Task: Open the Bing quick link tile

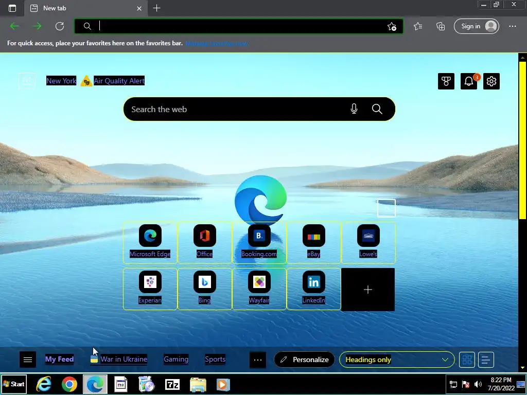Action: click(x=204, y=289)
